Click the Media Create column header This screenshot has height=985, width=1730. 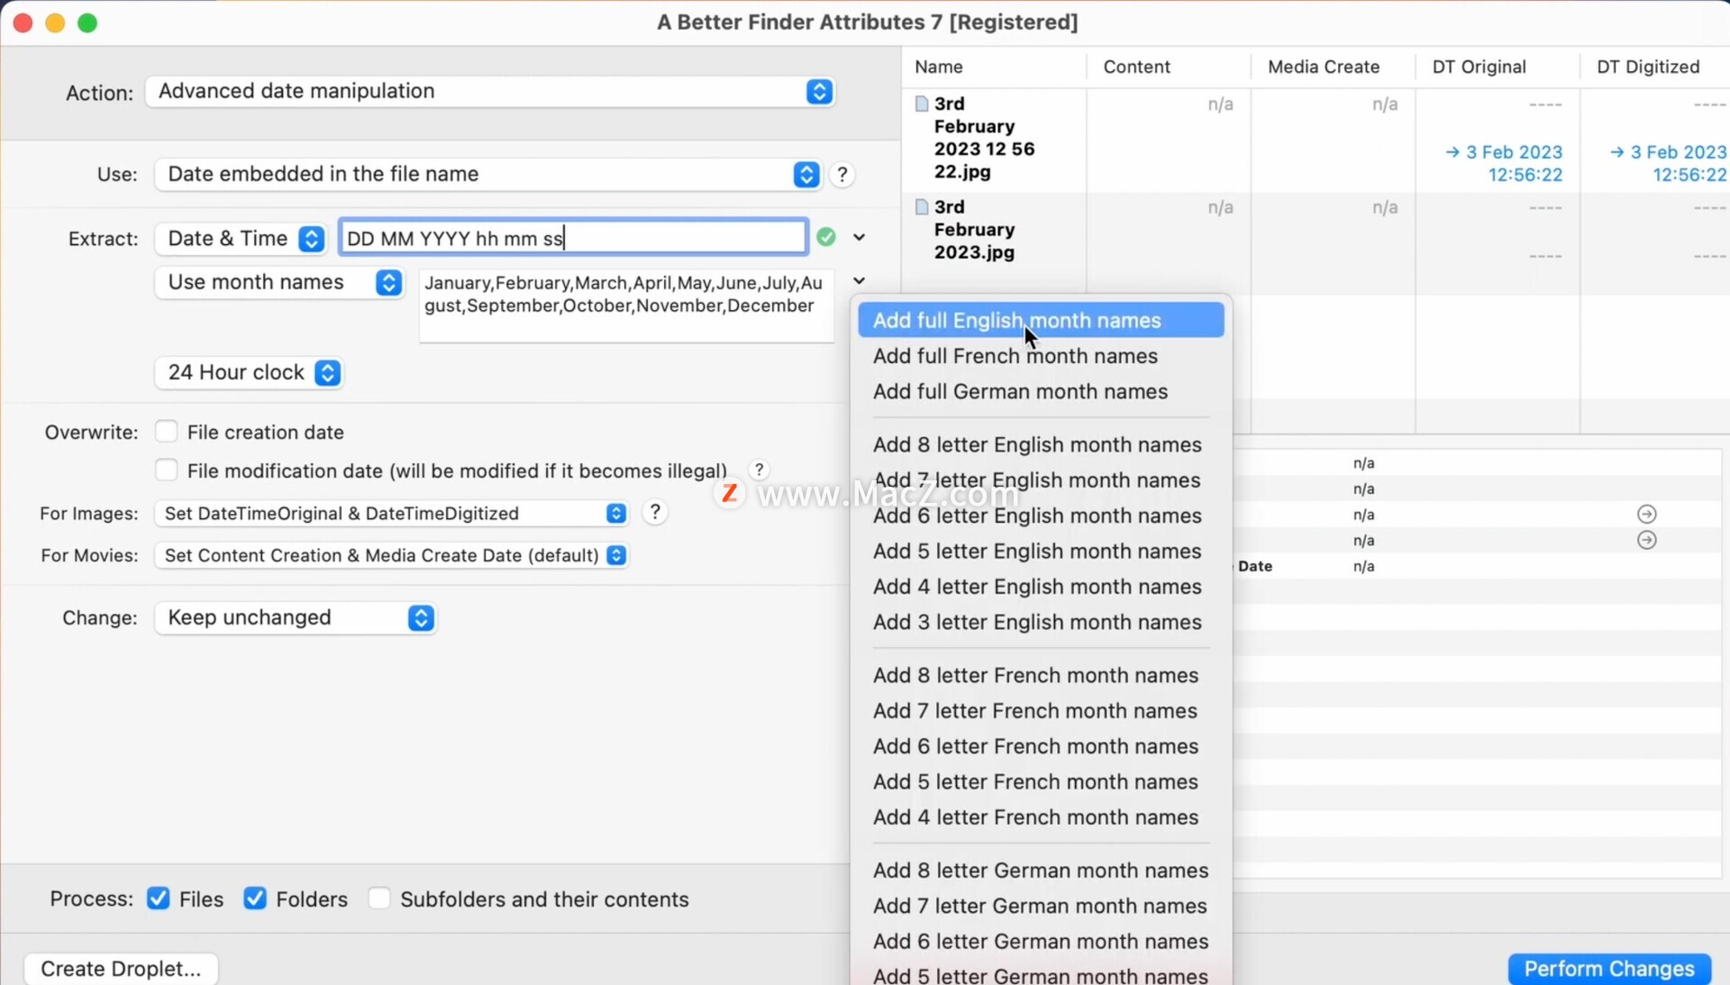(1333, 67)
